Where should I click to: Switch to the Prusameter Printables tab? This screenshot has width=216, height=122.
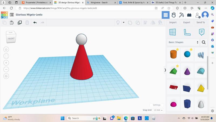(x=37, y=2)
